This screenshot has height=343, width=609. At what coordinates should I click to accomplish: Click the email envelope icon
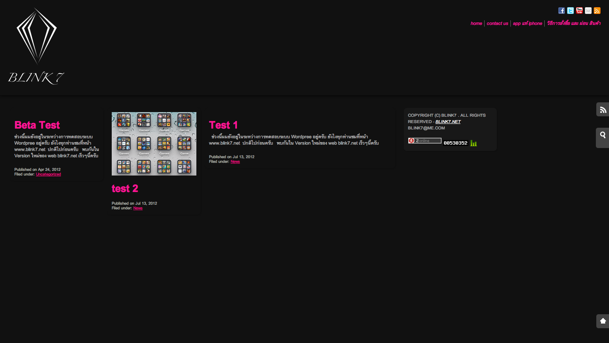coord(588,11)
